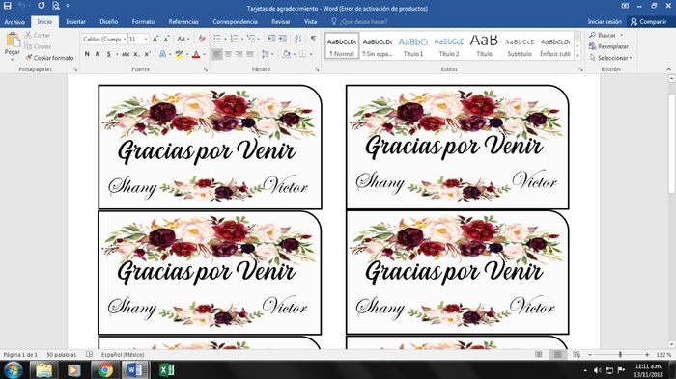The width and height of the screenshot is (676, 379).
Task: Open Chrome from the taskbar
Action: click(x=104, y=370)
